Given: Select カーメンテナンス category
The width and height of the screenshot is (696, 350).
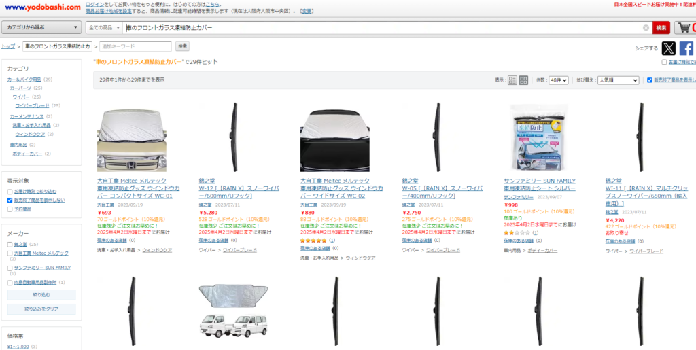Looking at the screenshot, I should coord(27,116).
